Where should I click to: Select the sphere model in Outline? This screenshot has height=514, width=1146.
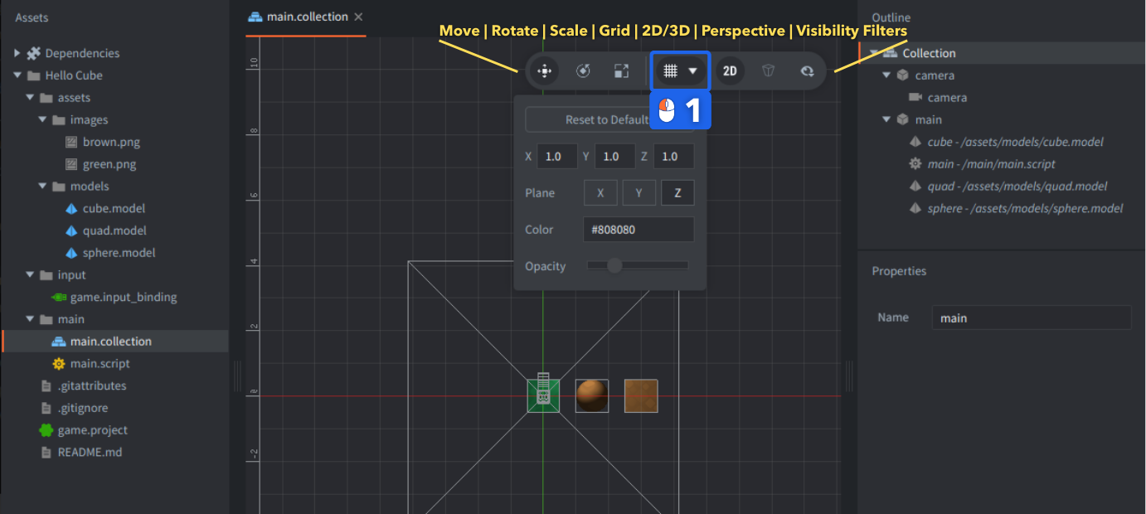click(x=1025, y=208)
